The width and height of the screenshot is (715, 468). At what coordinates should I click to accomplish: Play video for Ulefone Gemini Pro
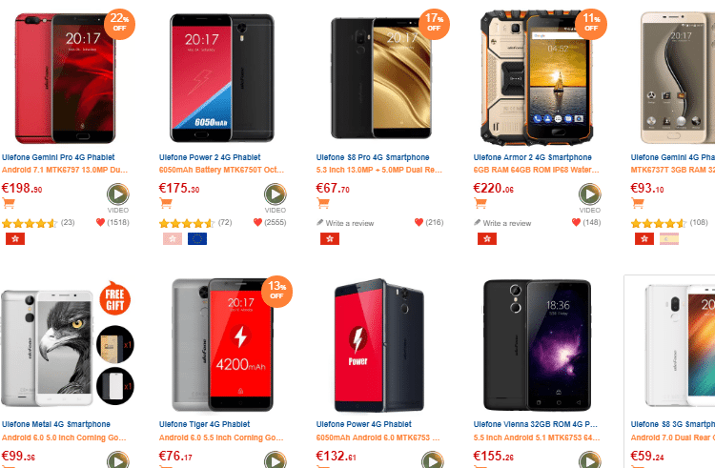point(117,194)
